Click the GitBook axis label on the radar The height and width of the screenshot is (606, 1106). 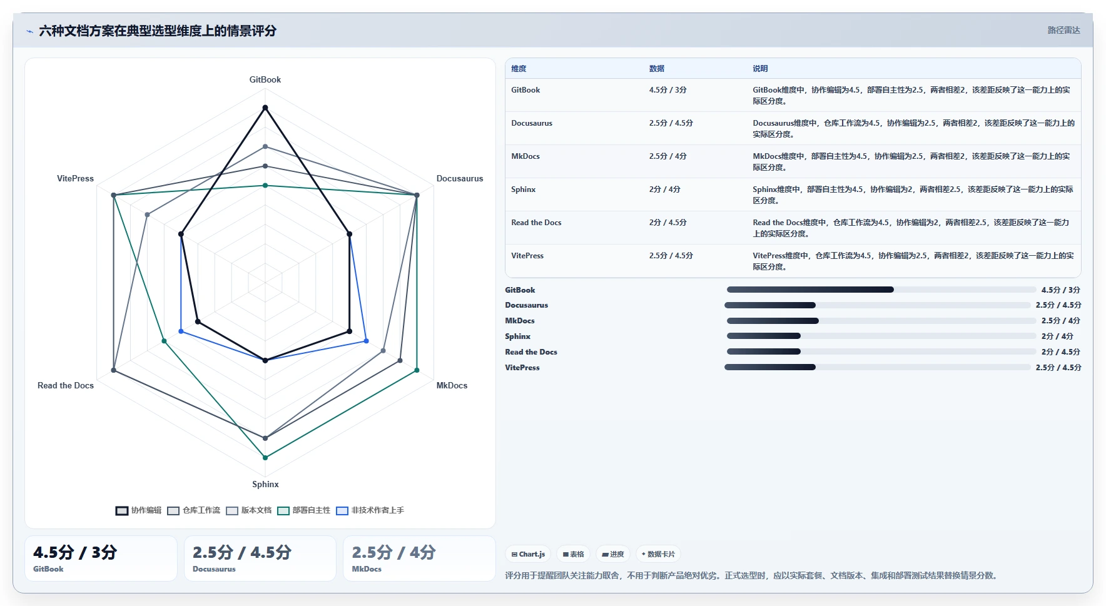[x=265, y=79]
